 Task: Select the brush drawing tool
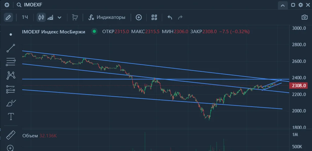pos(11,103)
